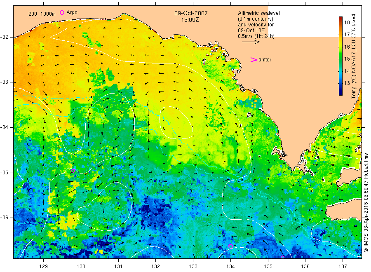The height and width of the screenshot is (272, 371).
Task: Click the longitude label '136'
Action: 305,267
